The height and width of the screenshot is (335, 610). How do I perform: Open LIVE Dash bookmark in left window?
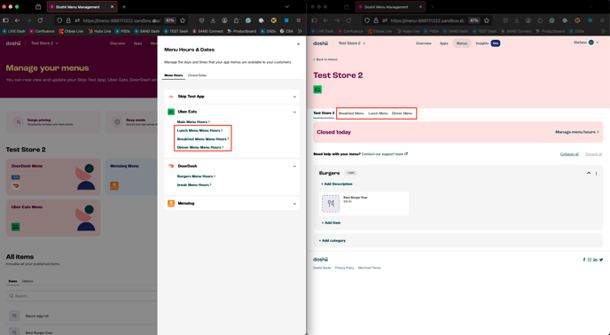14,31
